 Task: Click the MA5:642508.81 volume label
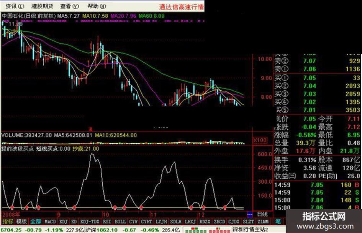[x=73, y=135]
